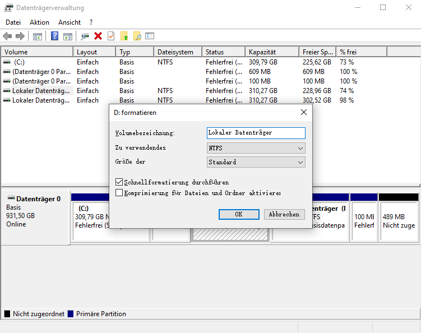Image resolution: width=421 pixels, height=333 pixels.
Task: Click the connect drive toolbar icon
Action: click(85, 36)
